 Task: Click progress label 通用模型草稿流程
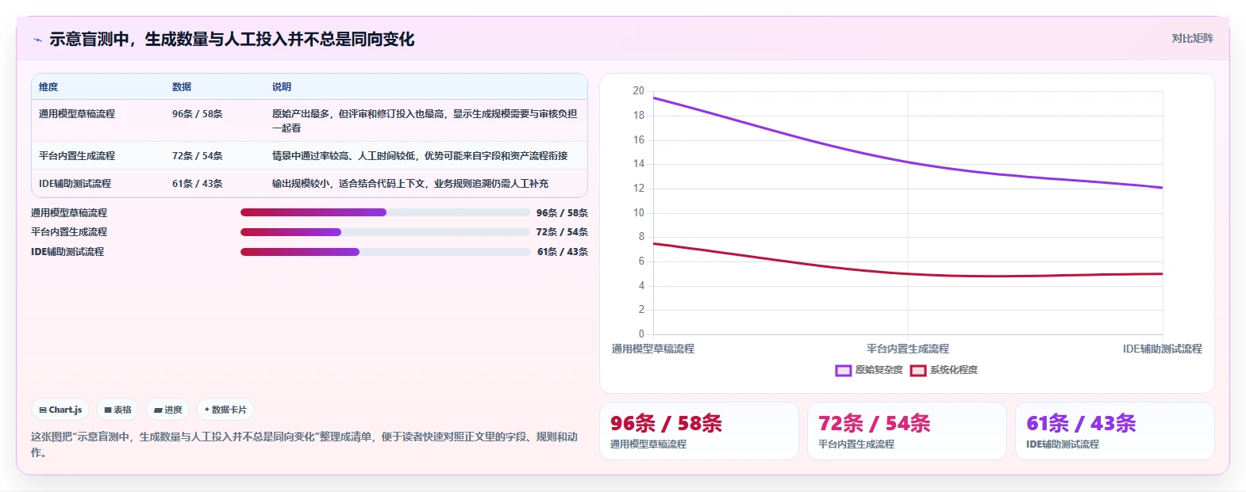pos(69,213)
